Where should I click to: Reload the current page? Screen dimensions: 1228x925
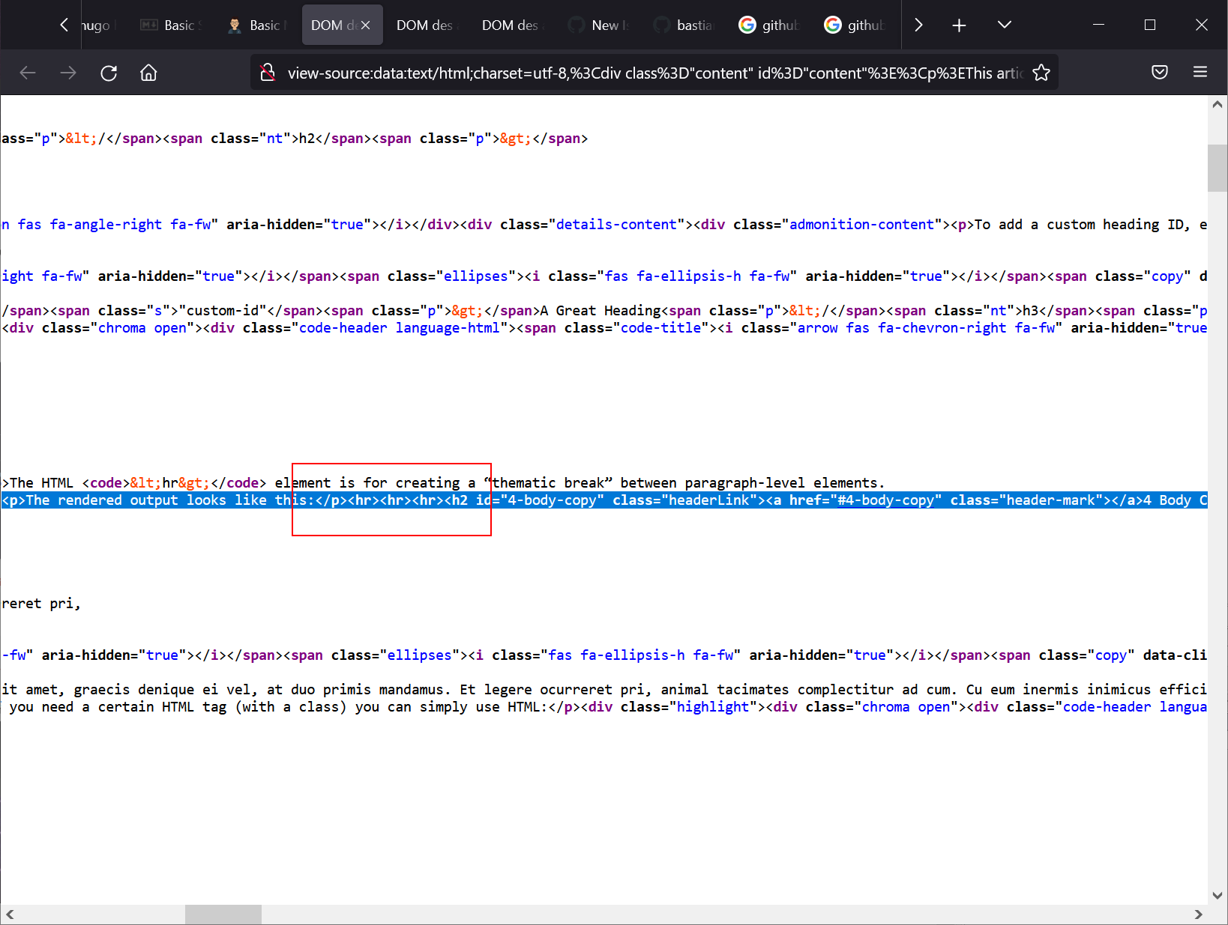coord(109,73)
